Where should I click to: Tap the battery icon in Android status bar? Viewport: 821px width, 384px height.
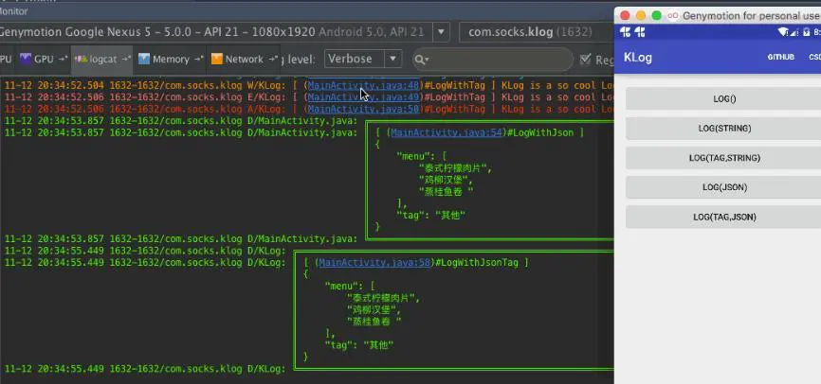(x=807, y=32)
